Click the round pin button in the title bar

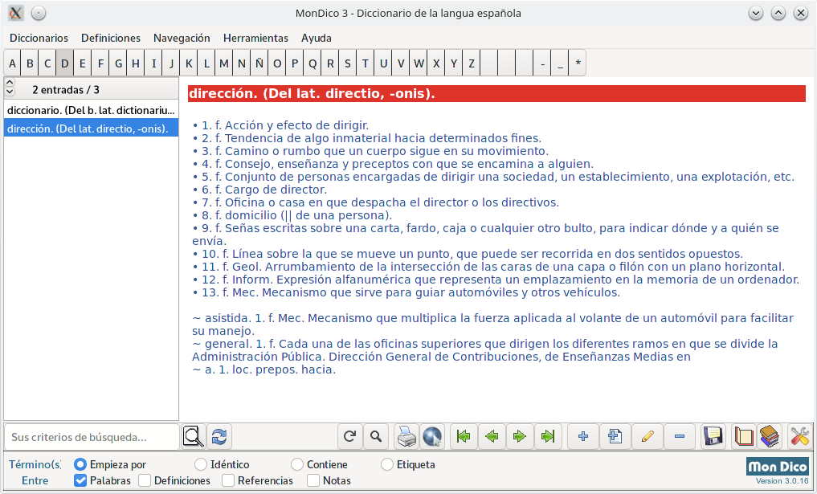click(x=39, y=13)
